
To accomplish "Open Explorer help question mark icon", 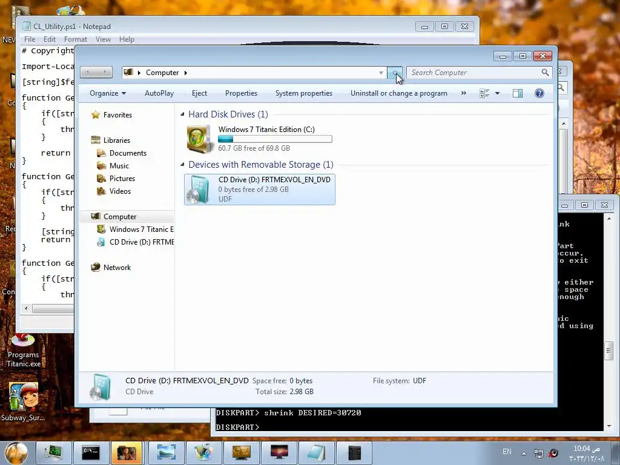I will tap(539, 93).
